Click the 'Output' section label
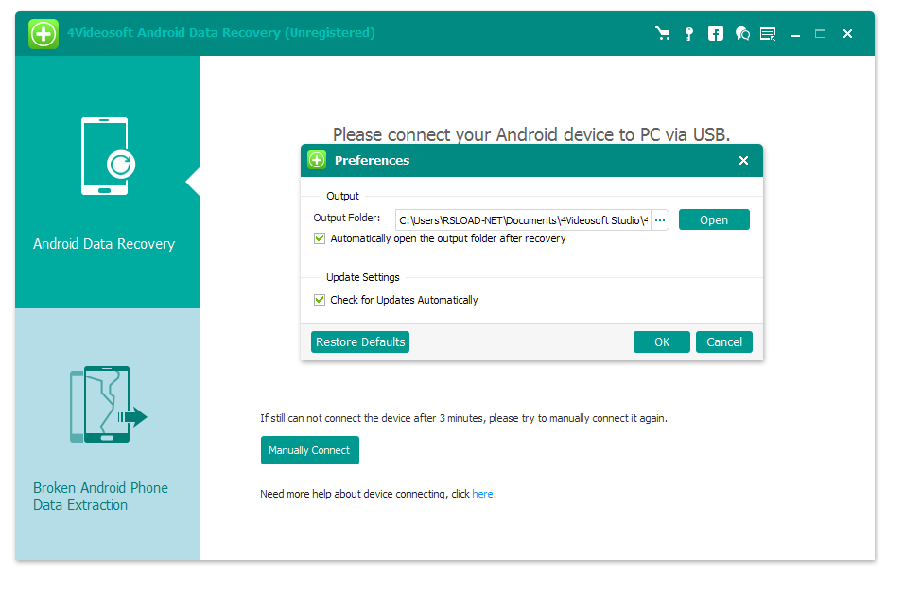Screen dimensions: 921x595 pyautogui.click(x=342, y=196)
